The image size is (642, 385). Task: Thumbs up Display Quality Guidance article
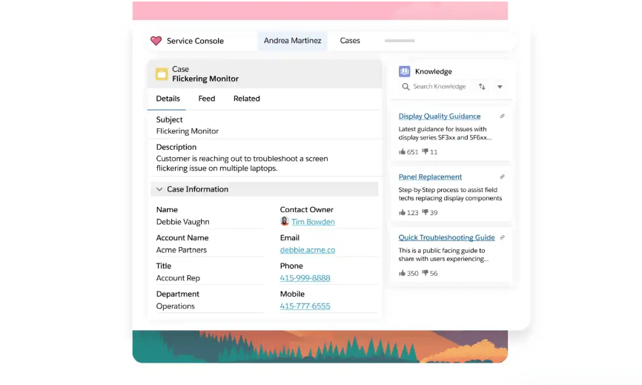point(402,151)
